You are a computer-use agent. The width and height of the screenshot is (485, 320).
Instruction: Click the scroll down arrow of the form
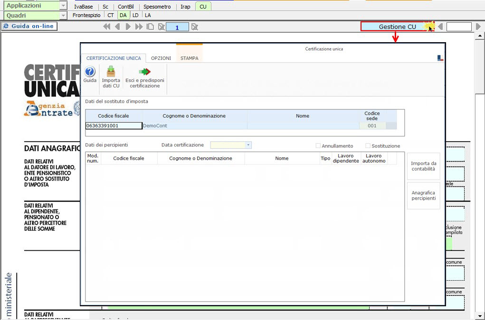(480, 316)
